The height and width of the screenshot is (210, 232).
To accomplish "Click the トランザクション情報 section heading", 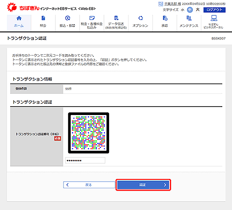I will [x=32, y=79].
